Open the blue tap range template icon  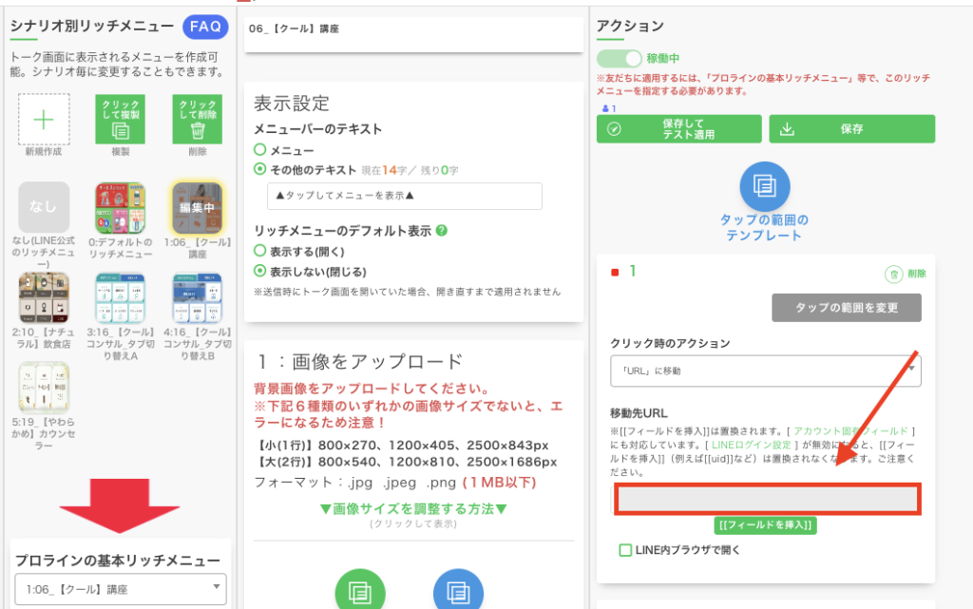pyautogui.click(x=764, y=186)
